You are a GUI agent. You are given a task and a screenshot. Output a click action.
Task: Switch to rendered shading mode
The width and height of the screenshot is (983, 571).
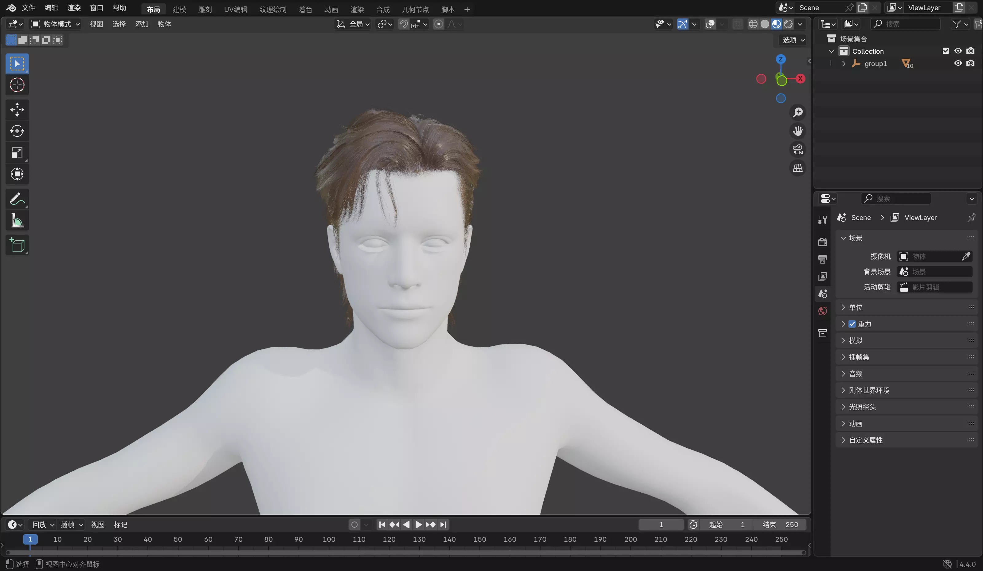coord(788,24)
